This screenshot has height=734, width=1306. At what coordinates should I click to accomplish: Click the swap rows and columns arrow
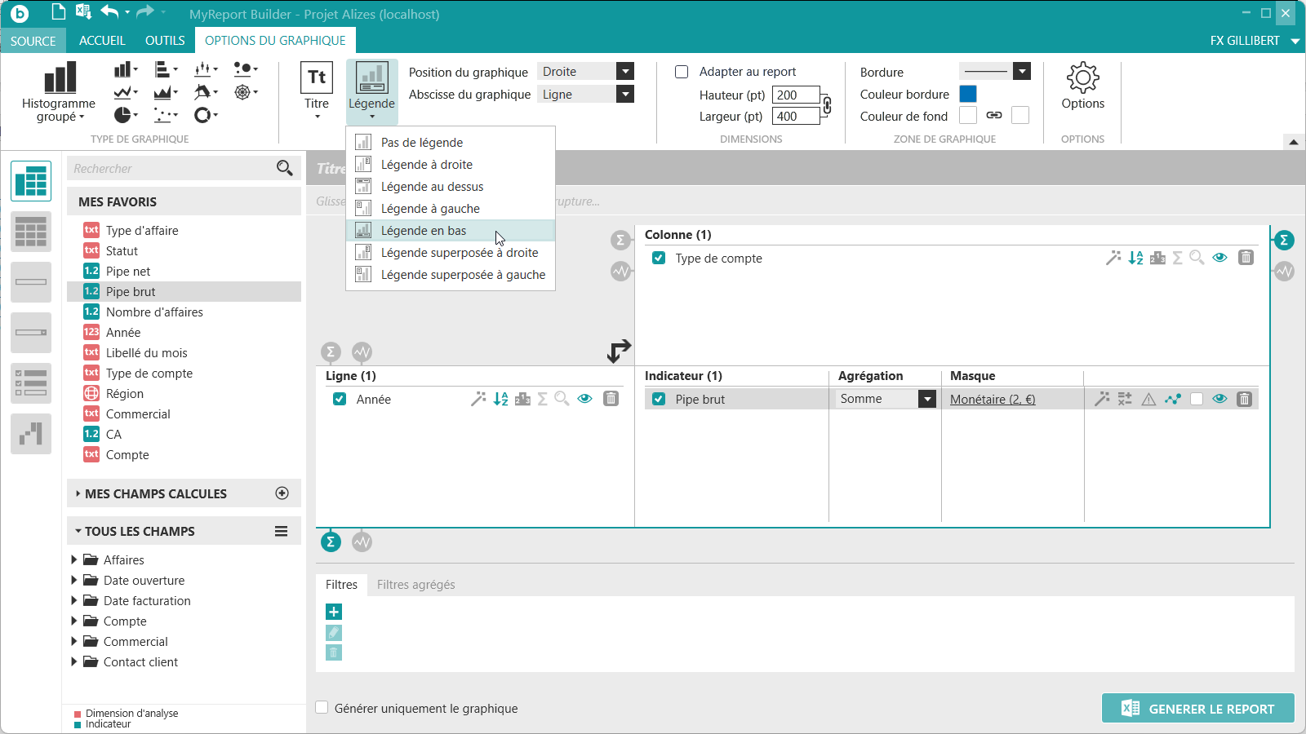pyautogui.click(x=619, y=351)
